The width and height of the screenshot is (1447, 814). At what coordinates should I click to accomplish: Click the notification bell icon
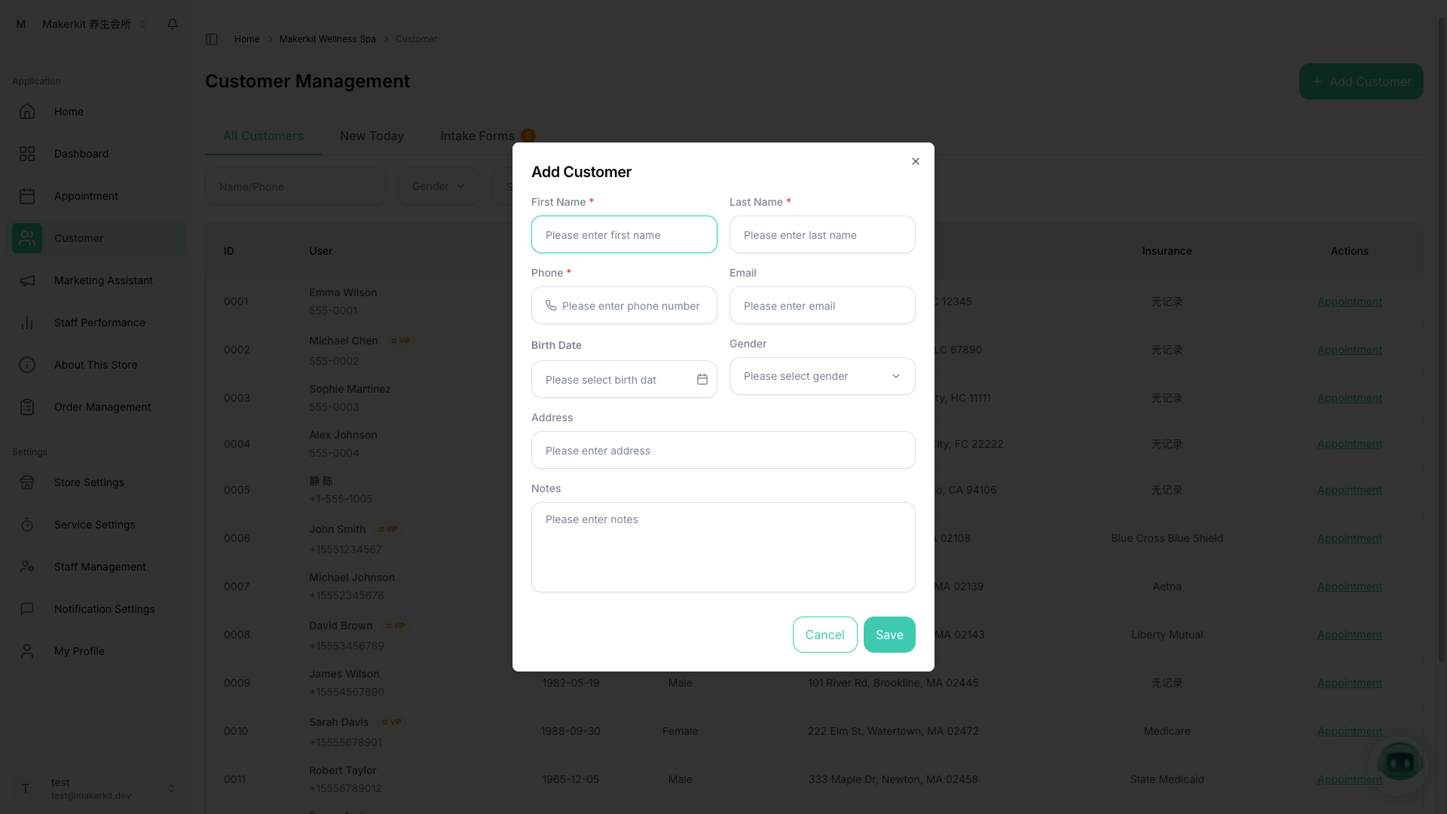point(173,24)
